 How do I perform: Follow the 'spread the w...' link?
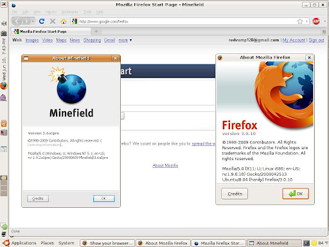pos(204,143)
